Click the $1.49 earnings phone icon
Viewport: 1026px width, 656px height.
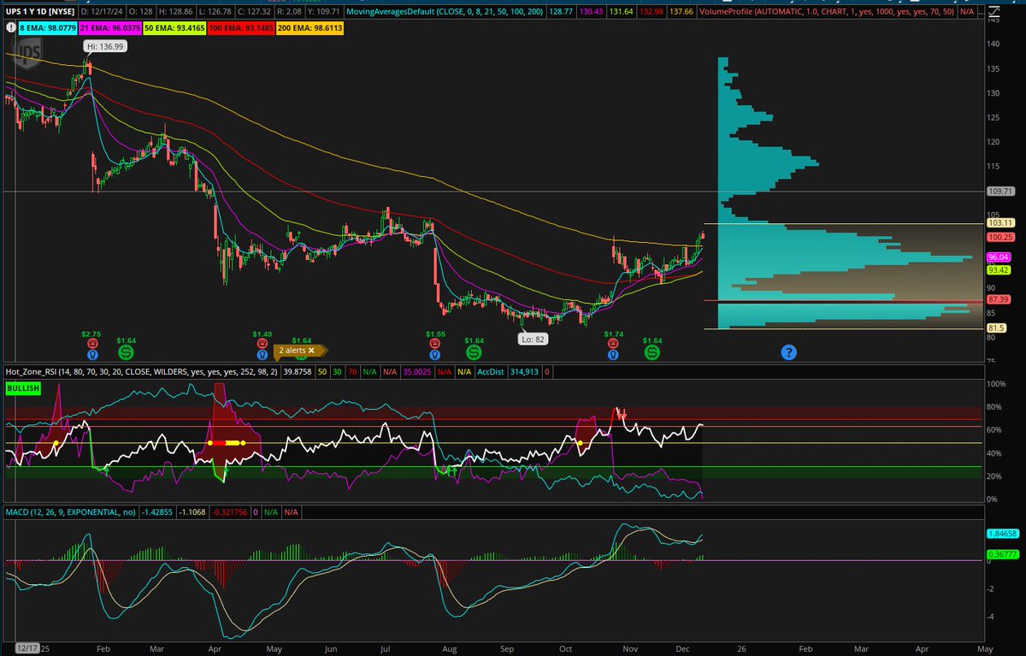point(262,342)
